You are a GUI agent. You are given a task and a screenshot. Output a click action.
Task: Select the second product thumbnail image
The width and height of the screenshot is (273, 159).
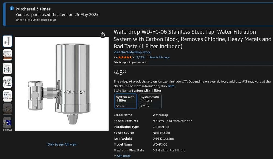coord(7,55)
